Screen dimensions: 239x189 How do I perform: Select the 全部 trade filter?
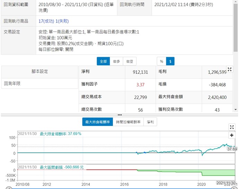pos(103,61)
